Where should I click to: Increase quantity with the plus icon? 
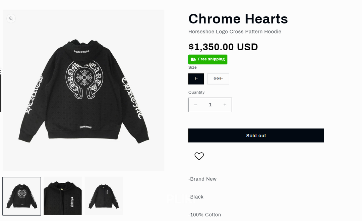225,105
